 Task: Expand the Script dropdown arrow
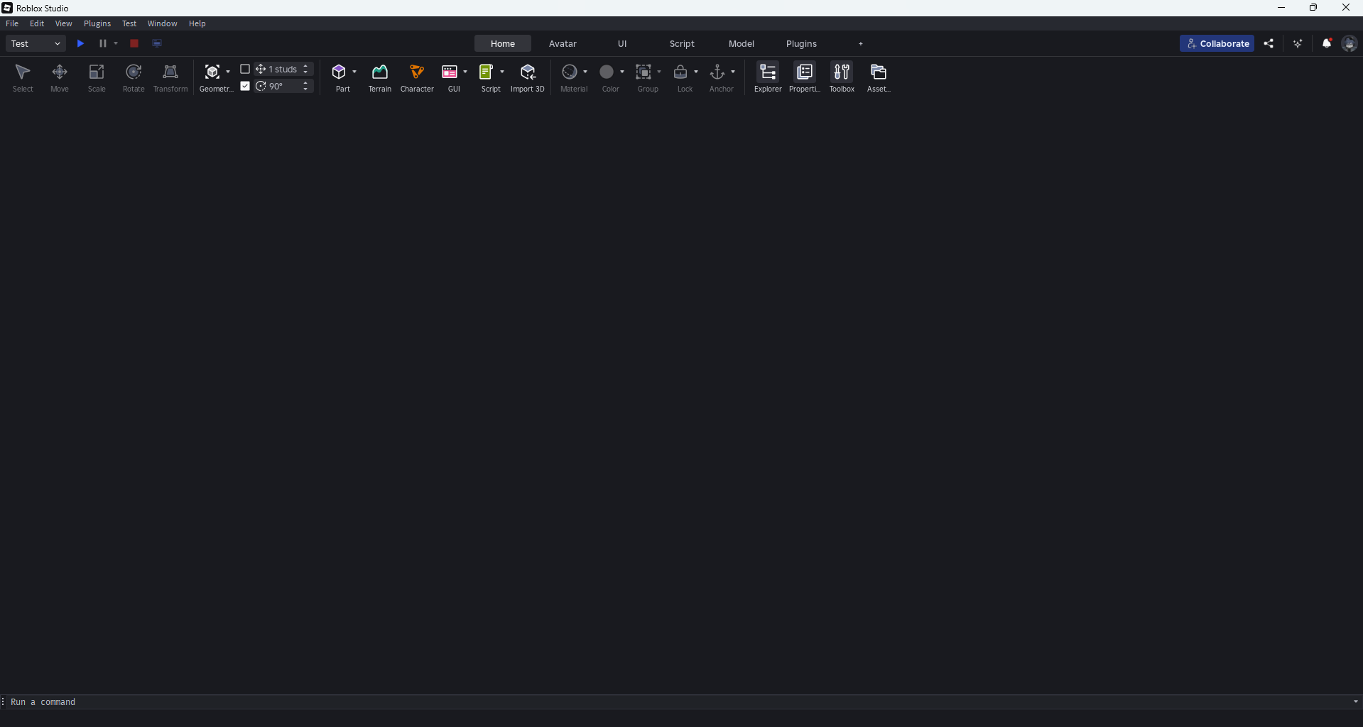502,72
